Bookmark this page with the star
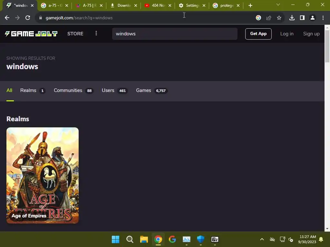Screen dimensions: 330x247 279,18
